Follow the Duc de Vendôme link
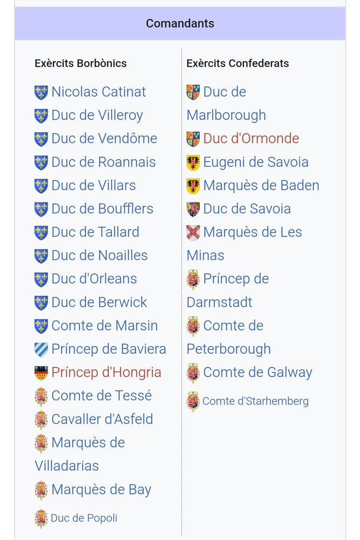360x540 pixels. tap(104, 138)
